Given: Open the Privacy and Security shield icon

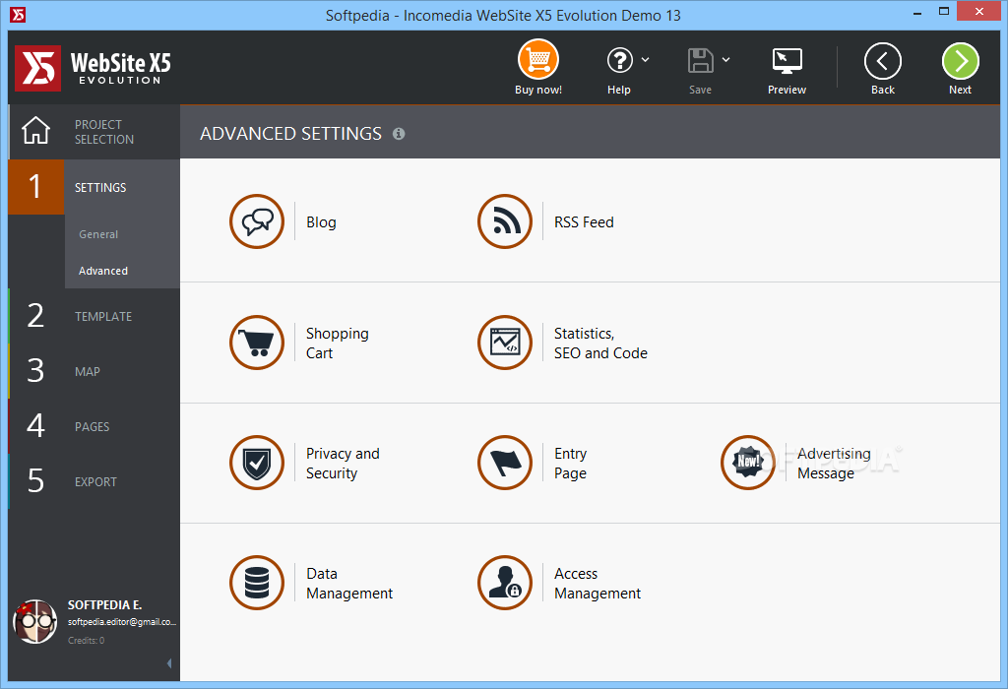Looking at the screenshot, I should pos(257,463).
